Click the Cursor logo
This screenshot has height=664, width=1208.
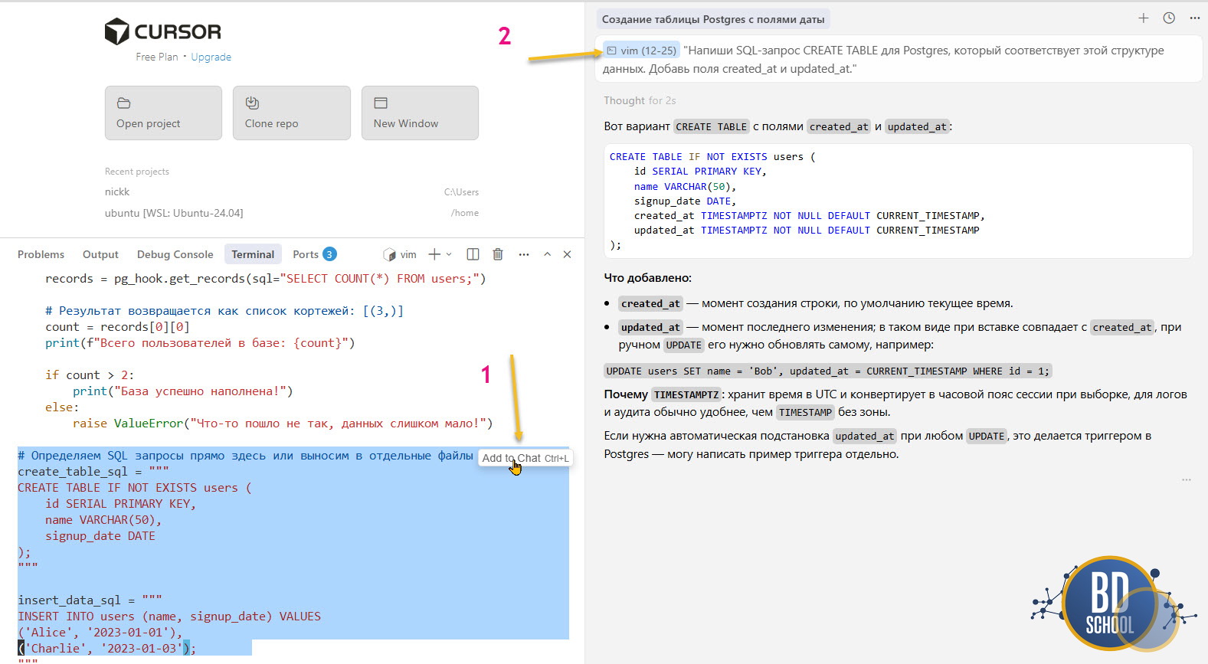(x=162, y=31)
